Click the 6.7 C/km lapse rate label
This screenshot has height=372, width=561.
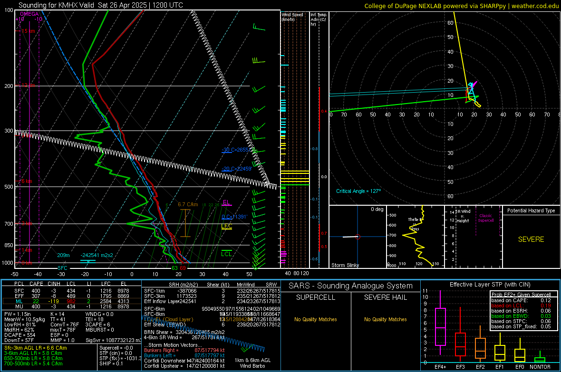tap(188, 205)
